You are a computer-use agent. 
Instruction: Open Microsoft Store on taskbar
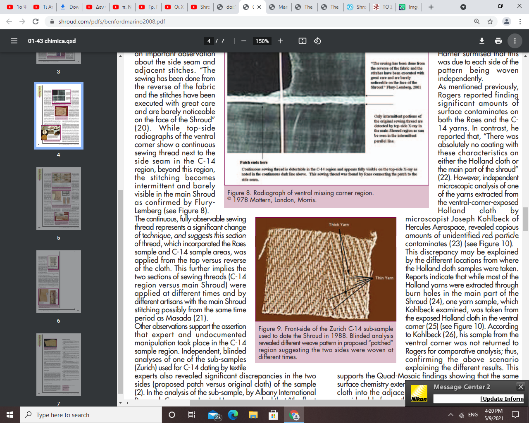pyautogui.click(x=273, y=415)
